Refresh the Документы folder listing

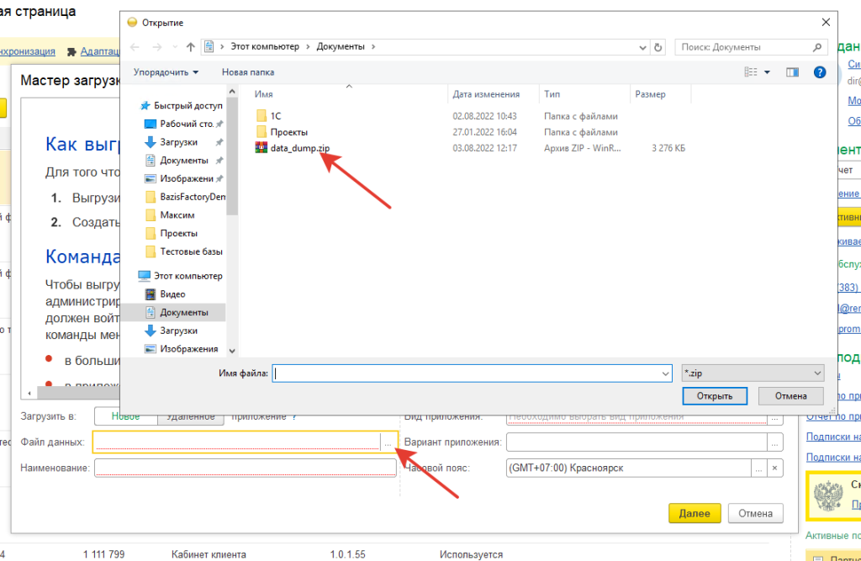[x=658, y=47]
